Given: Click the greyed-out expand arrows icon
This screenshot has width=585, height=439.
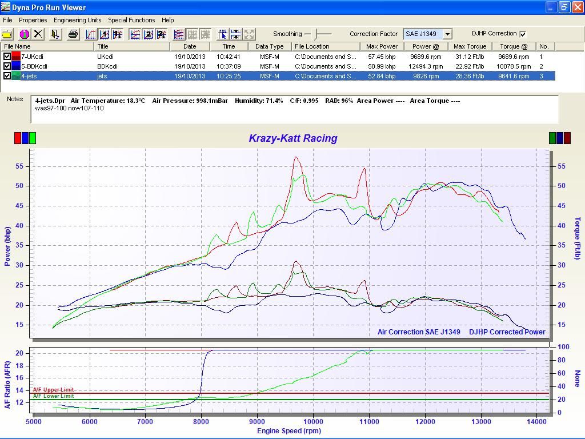Looking at the screenshot, I should [x=250, y=34].
